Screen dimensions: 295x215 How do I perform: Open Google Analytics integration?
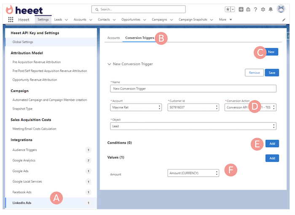(x=24, y=160)
